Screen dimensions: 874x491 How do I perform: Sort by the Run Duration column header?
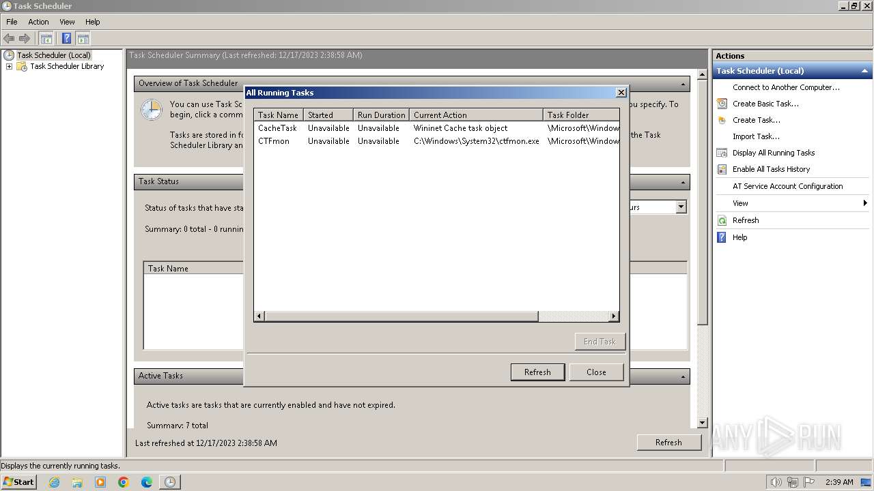[381, 115]
